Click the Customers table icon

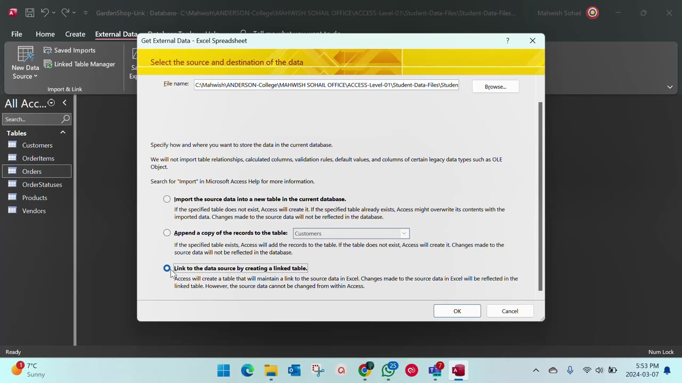click(x=12, y=145)
